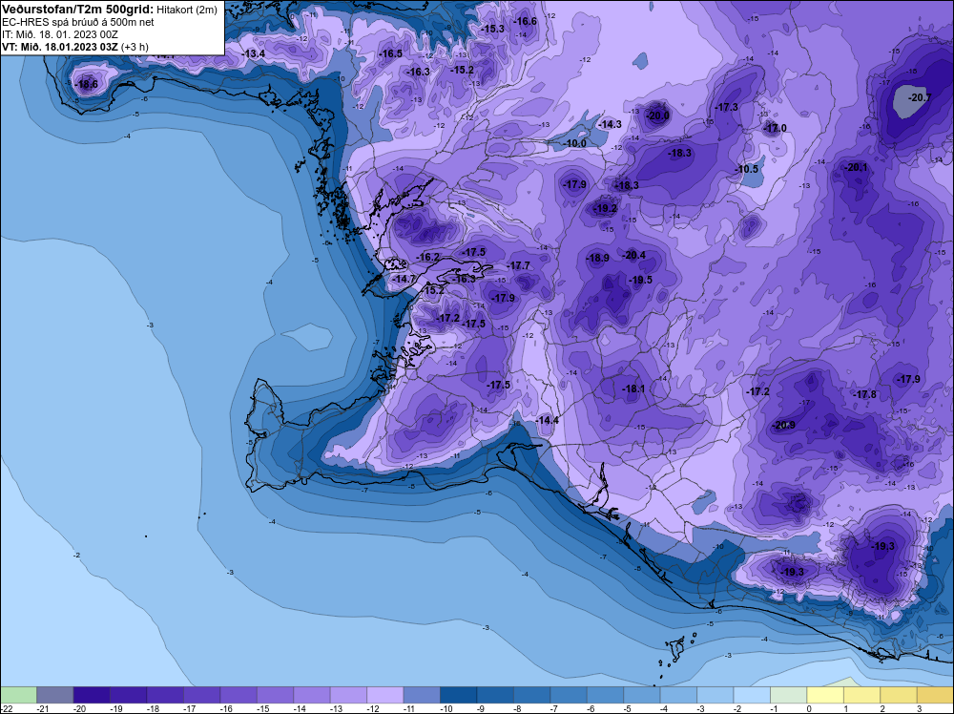This screenshot has height=714, width=954.
Task: Click the -20.7 temperature value on the map
Action: pos(920,97)
